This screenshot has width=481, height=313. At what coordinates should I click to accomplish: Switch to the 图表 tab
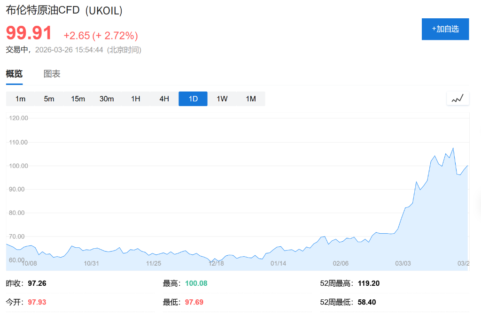(x=52, y=74)
